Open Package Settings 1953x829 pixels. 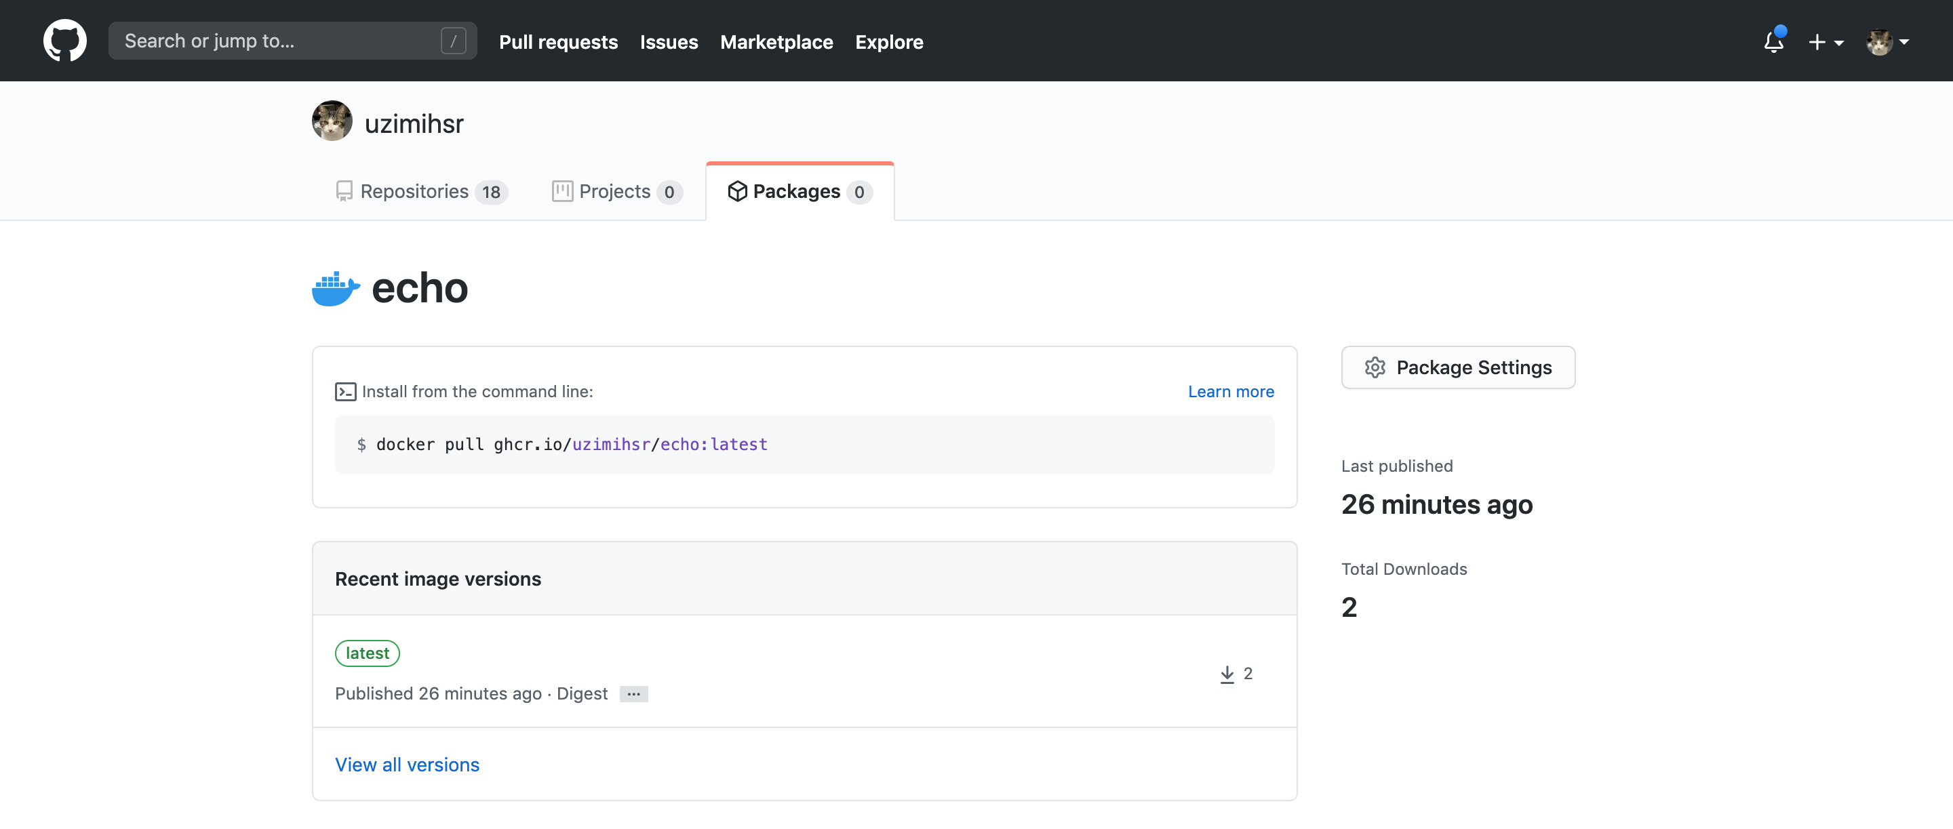1458,367
